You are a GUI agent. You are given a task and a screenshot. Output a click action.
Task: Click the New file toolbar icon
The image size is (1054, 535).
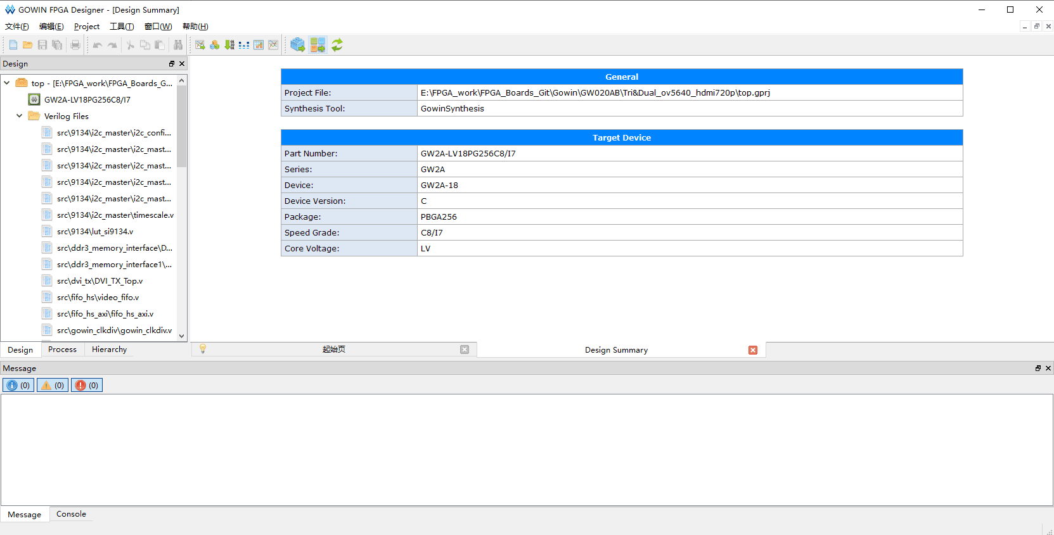click(13, 45)
